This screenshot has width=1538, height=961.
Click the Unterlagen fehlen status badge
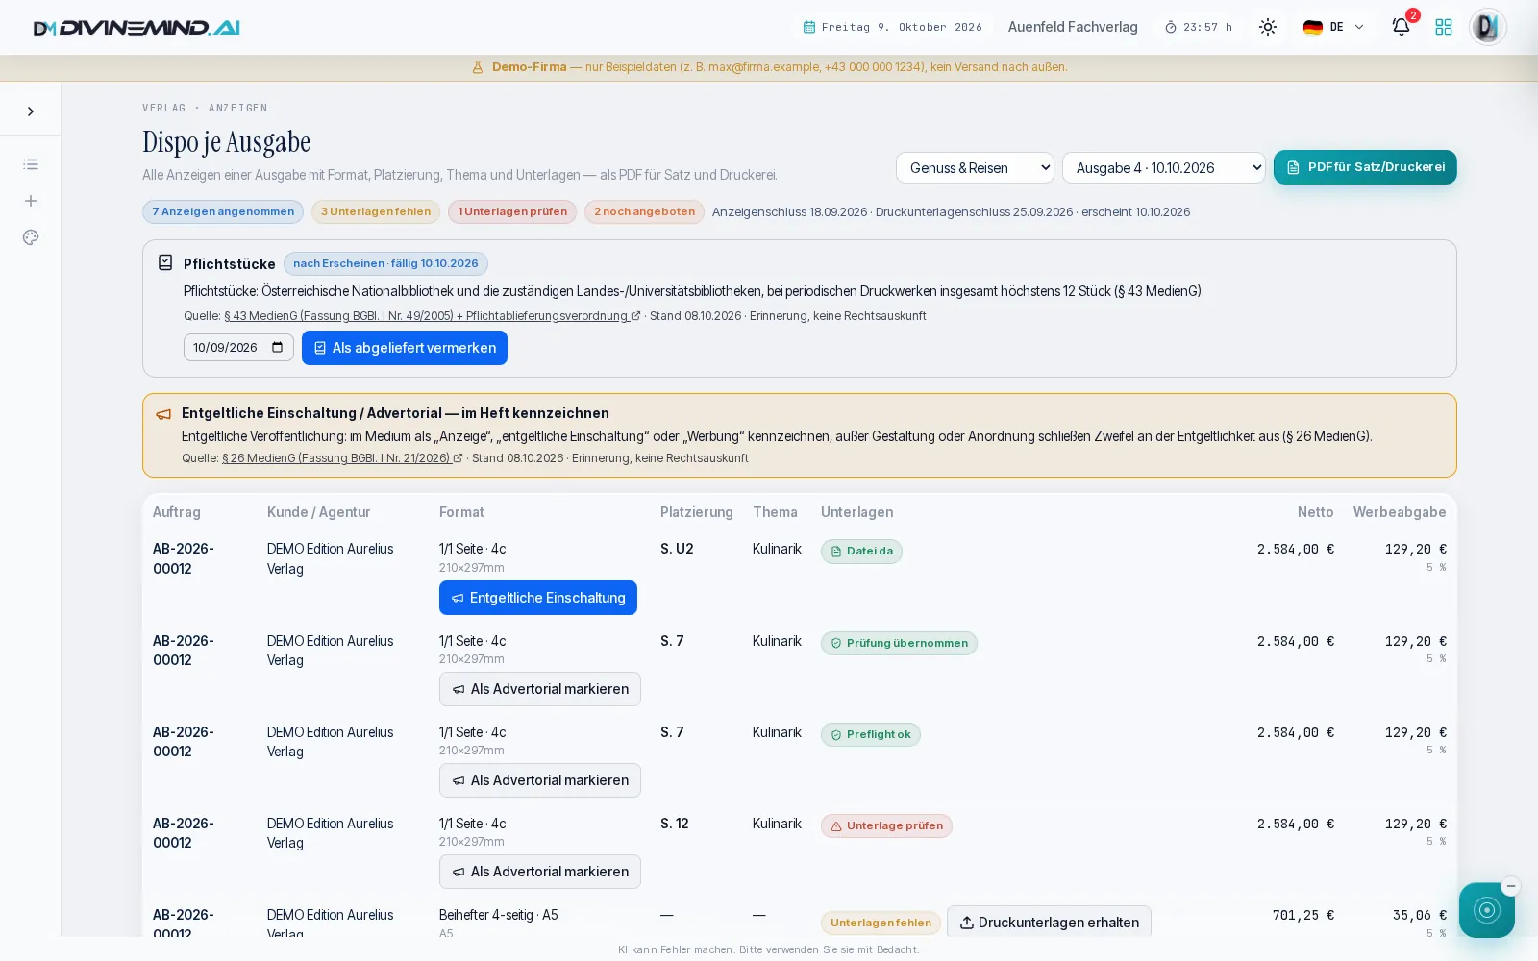(x=881, y=923)
